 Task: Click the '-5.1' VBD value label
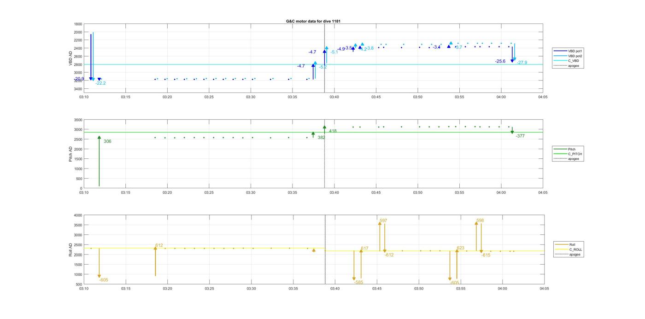(334, 52)
